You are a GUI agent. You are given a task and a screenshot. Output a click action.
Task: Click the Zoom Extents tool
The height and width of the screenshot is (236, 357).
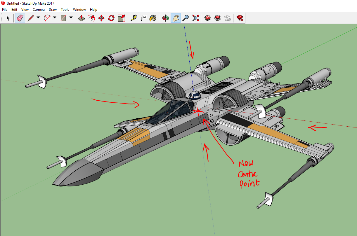[195, 18]
